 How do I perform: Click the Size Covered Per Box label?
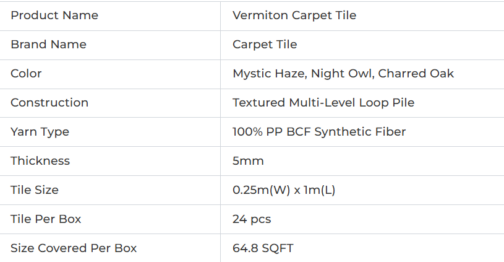click(74, 248)
